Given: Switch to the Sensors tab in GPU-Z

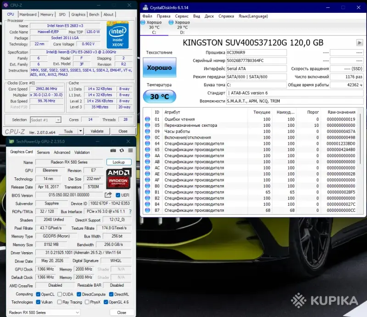Looking at the screenshot, I should click(x=43, y=153).
